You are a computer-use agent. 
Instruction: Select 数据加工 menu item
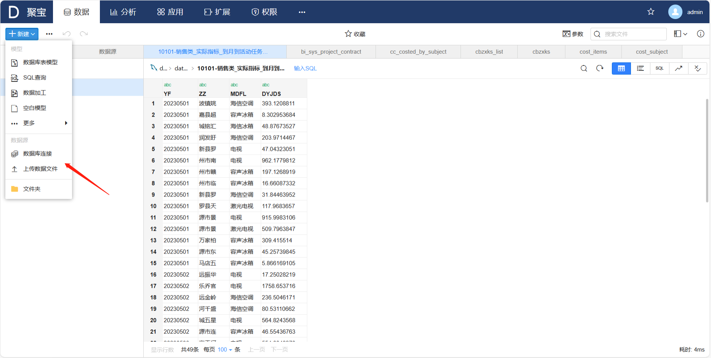[x=39, y=93]
